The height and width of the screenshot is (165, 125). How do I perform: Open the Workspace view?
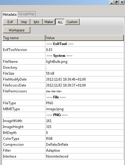click(x=17, y=30)
